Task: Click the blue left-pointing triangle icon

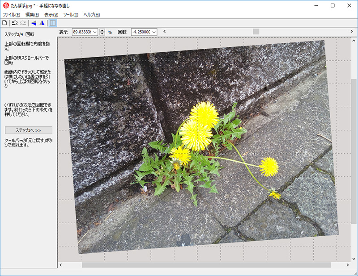Action: (x=34, y=23)
